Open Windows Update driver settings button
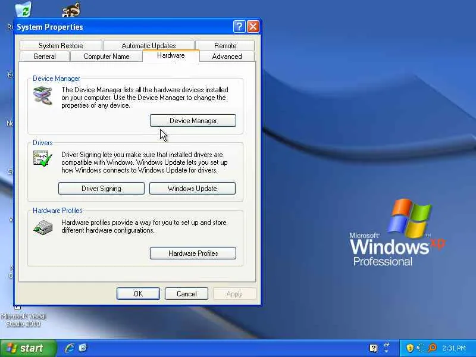This screenshot has width=476, height=357. pos(192,188)
